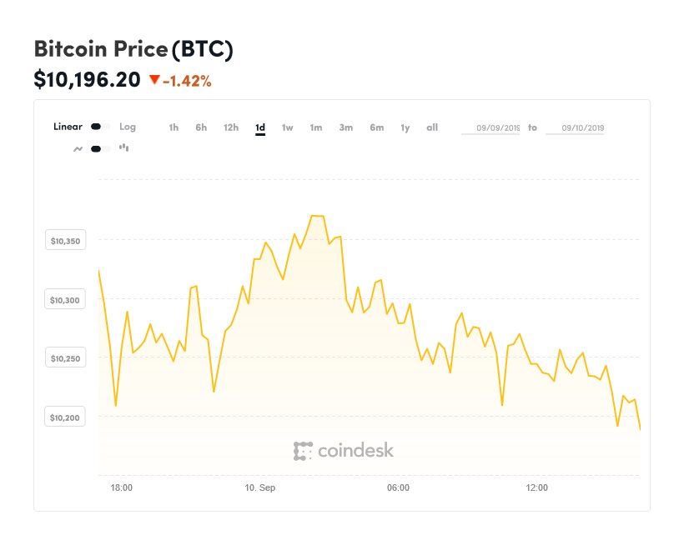Click the line chart icon
Screen dimensions: 684x545
pyautogui.click(x=78, y=149)
